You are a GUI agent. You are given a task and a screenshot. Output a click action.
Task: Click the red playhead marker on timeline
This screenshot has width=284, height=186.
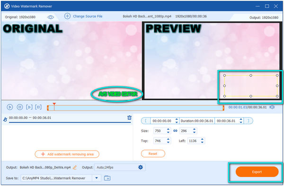[54, 104]
